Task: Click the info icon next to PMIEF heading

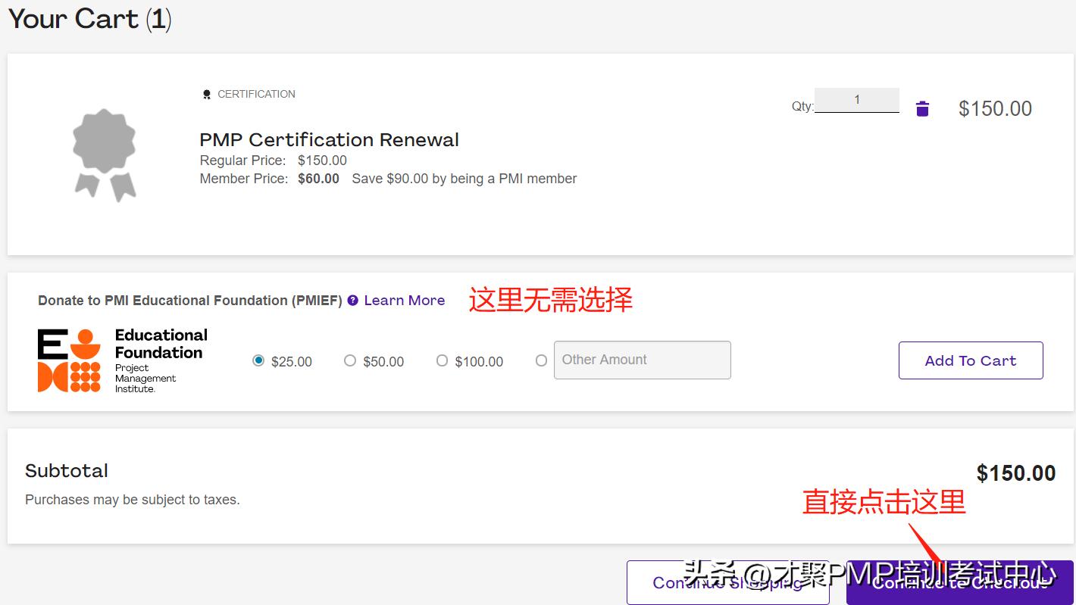Action: point(352,300)
